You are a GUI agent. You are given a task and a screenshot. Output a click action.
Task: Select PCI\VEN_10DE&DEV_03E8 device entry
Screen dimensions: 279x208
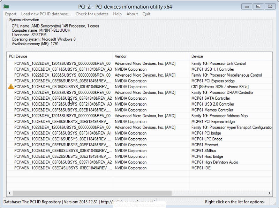(x=63, y=81)
